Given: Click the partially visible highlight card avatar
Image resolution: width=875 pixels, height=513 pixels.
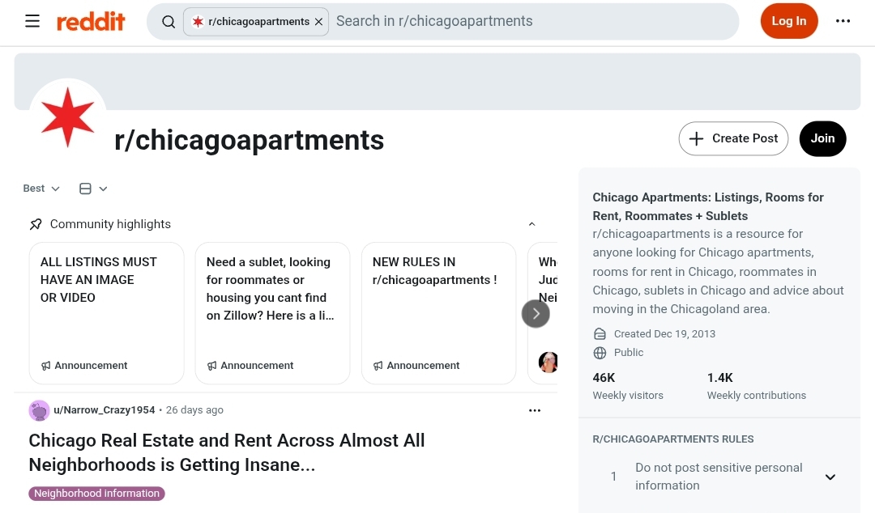Looking at the screenshot, I should (548, 362).
